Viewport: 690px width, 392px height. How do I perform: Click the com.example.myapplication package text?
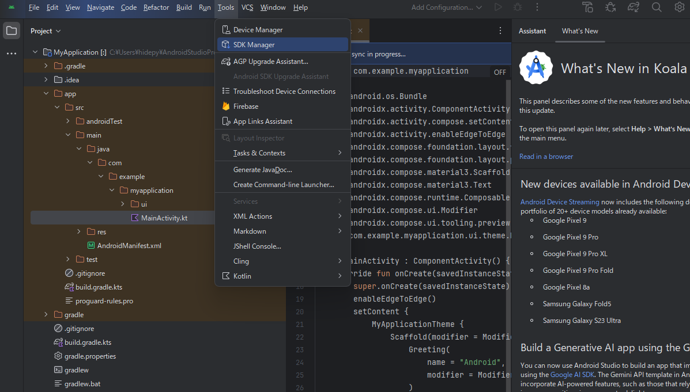410,71
